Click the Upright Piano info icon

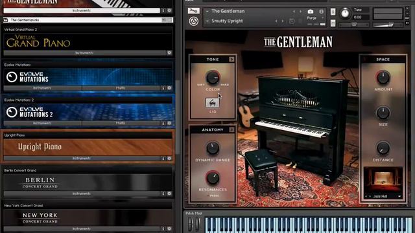tap(163, 158)
